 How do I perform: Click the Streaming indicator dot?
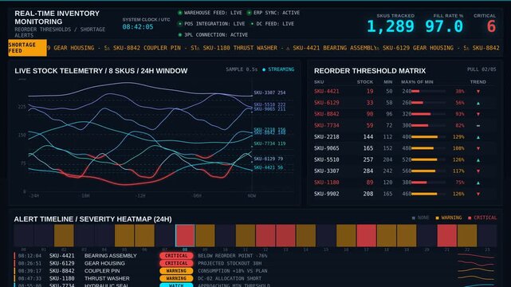pyautogui.click(x=264, y=69)
